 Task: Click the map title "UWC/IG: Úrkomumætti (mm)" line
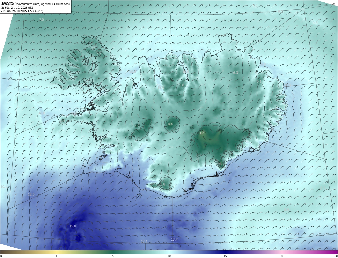[35, 4]
